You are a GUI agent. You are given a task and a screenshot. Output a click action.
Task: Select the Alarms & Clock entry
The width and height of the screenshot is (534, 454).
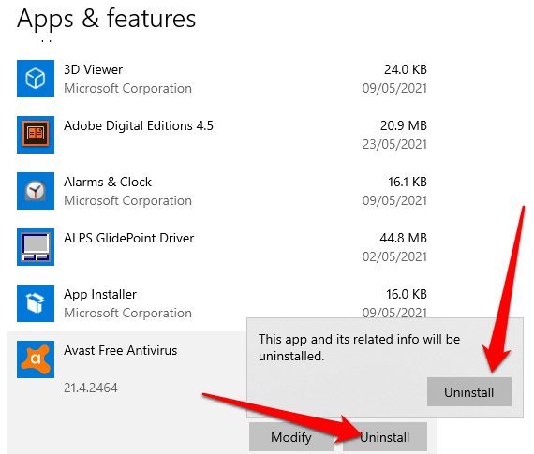coord(222,191)
